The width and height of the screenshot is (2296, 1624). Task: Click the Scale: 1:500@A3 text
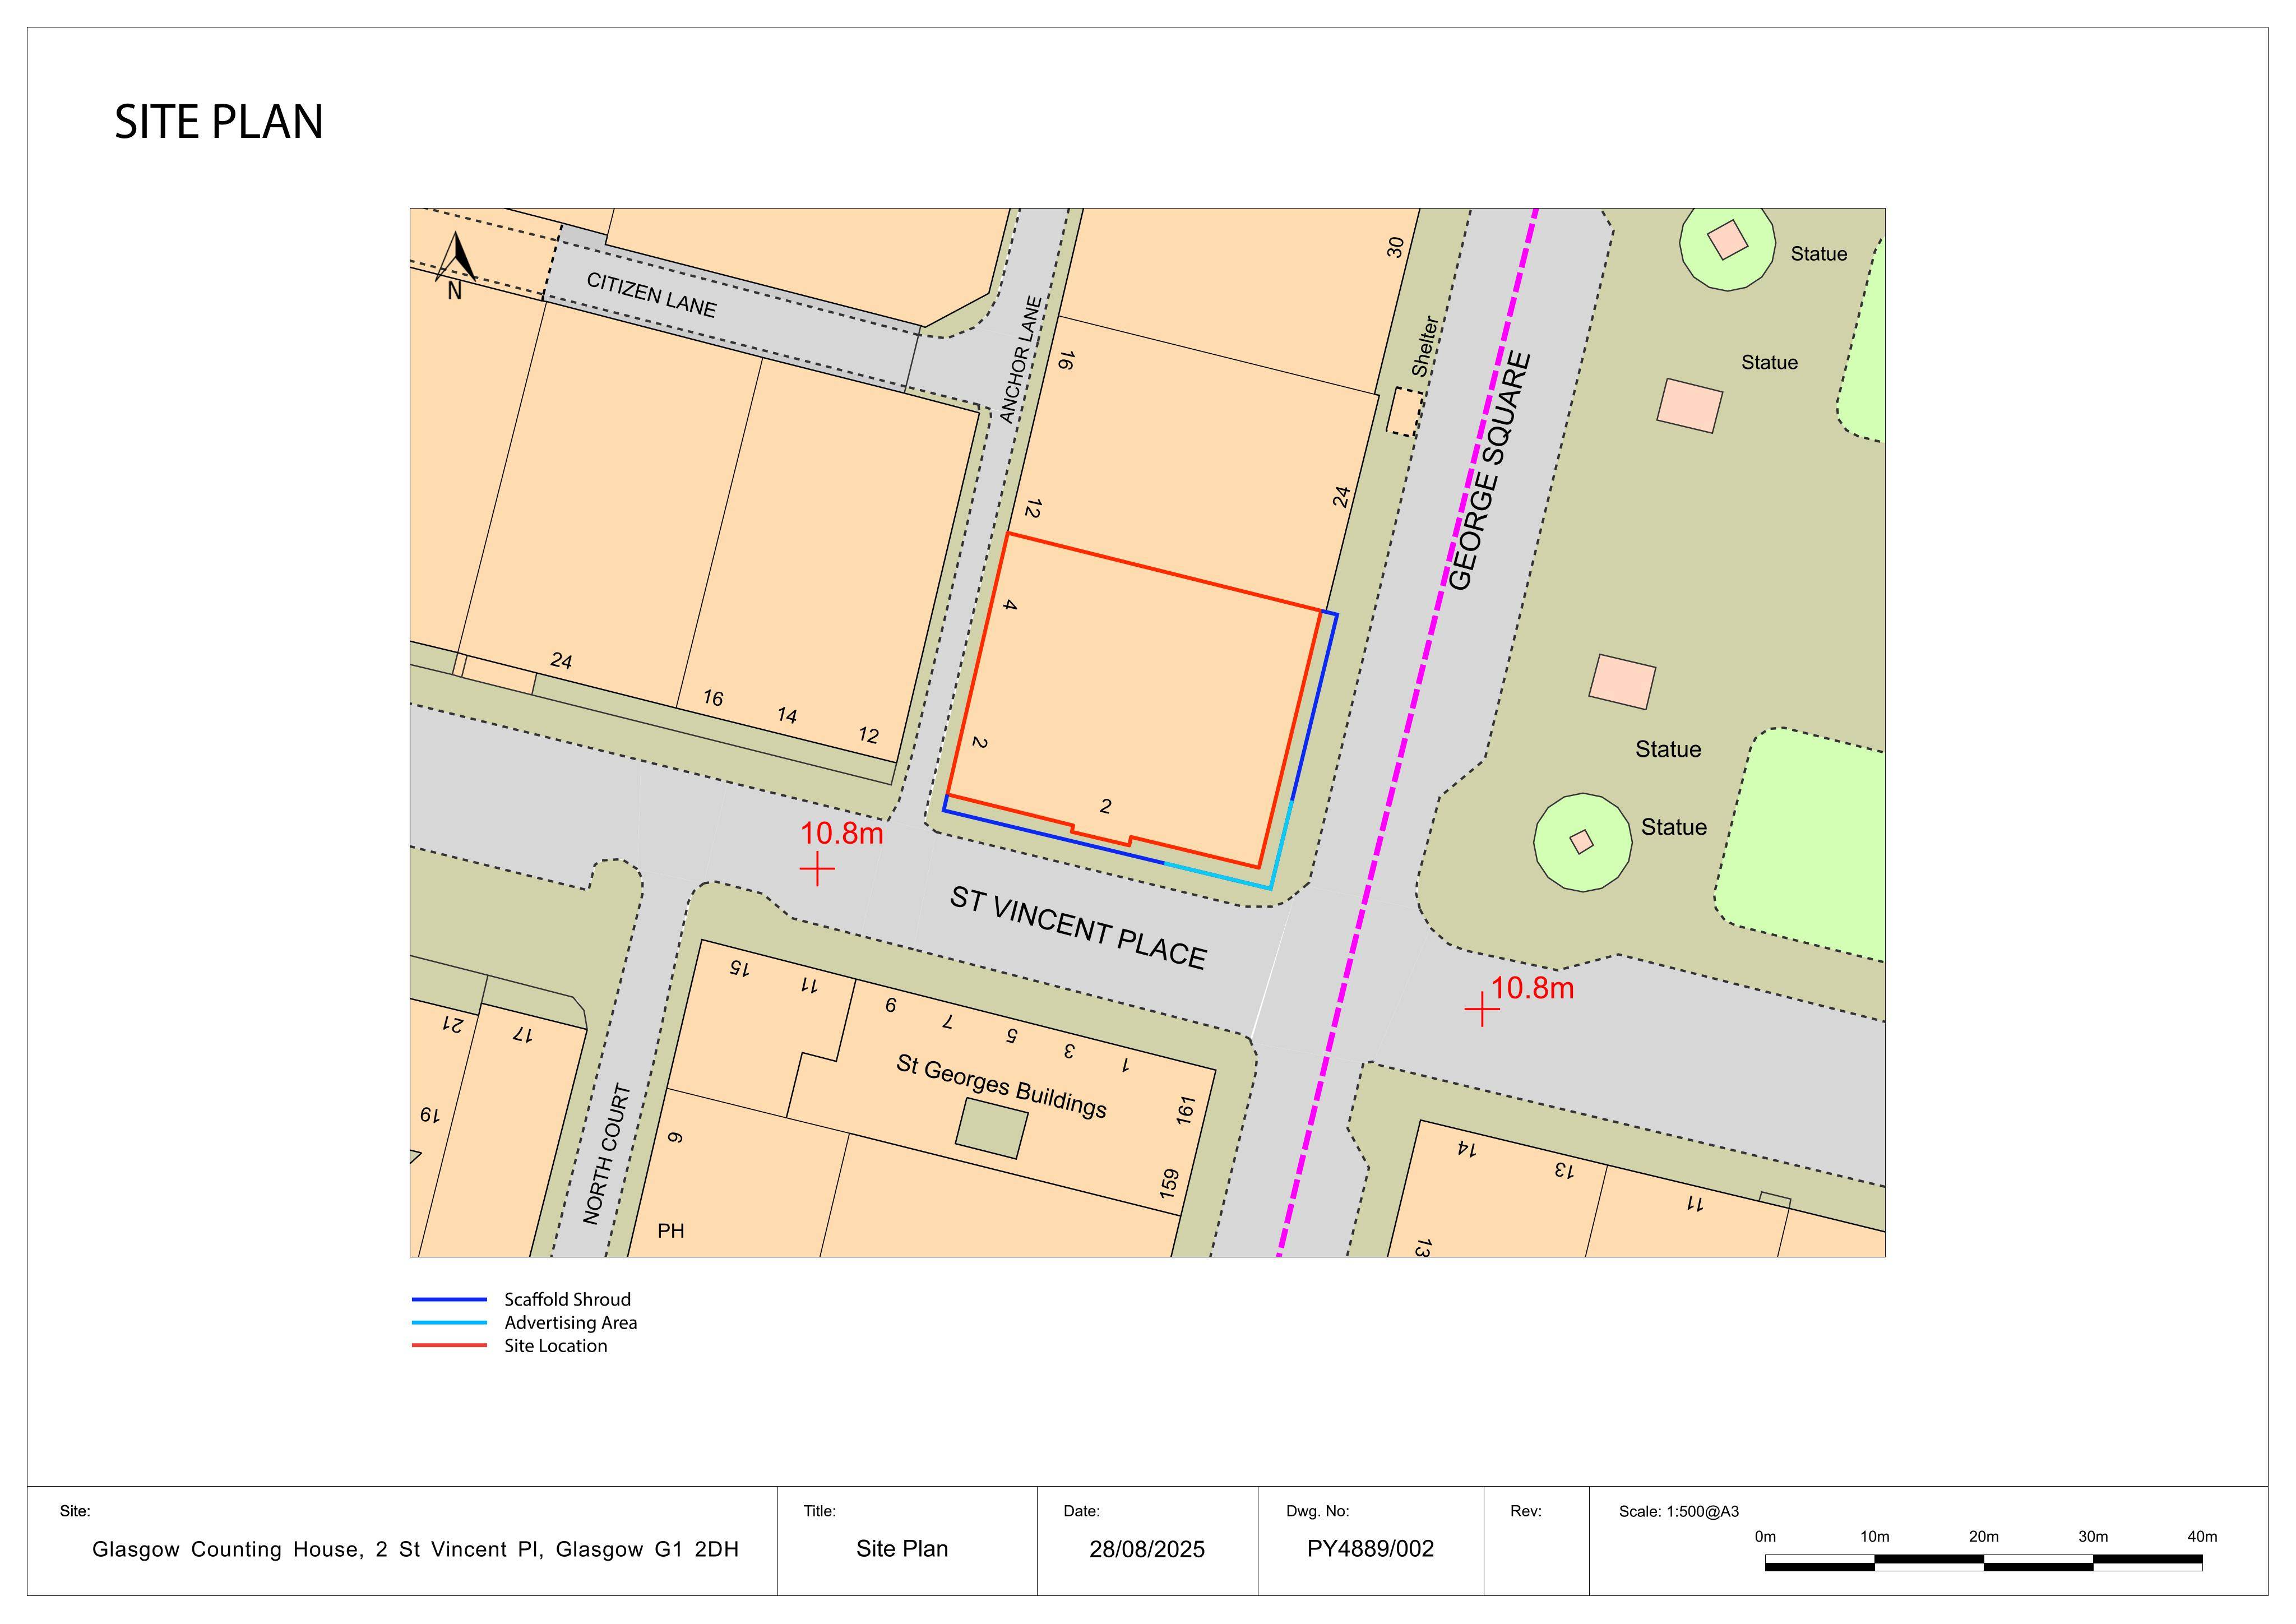tap(1679, 1512)
